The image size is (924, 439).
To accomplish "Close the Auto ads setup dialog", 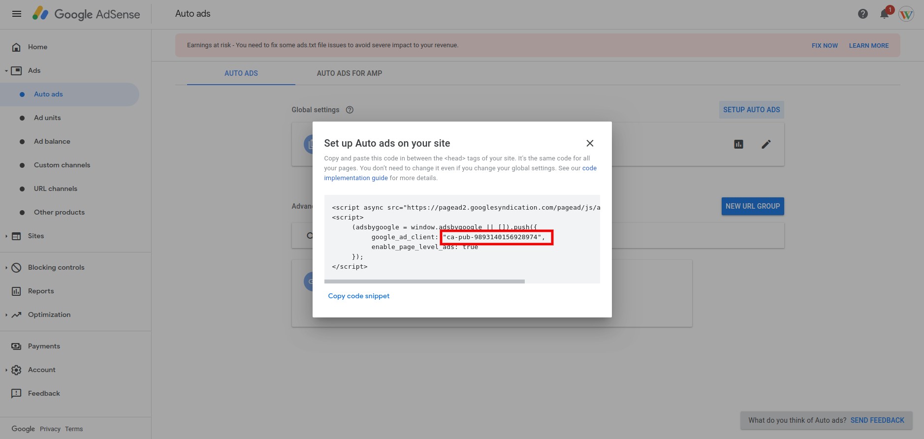I will point(590,143).
